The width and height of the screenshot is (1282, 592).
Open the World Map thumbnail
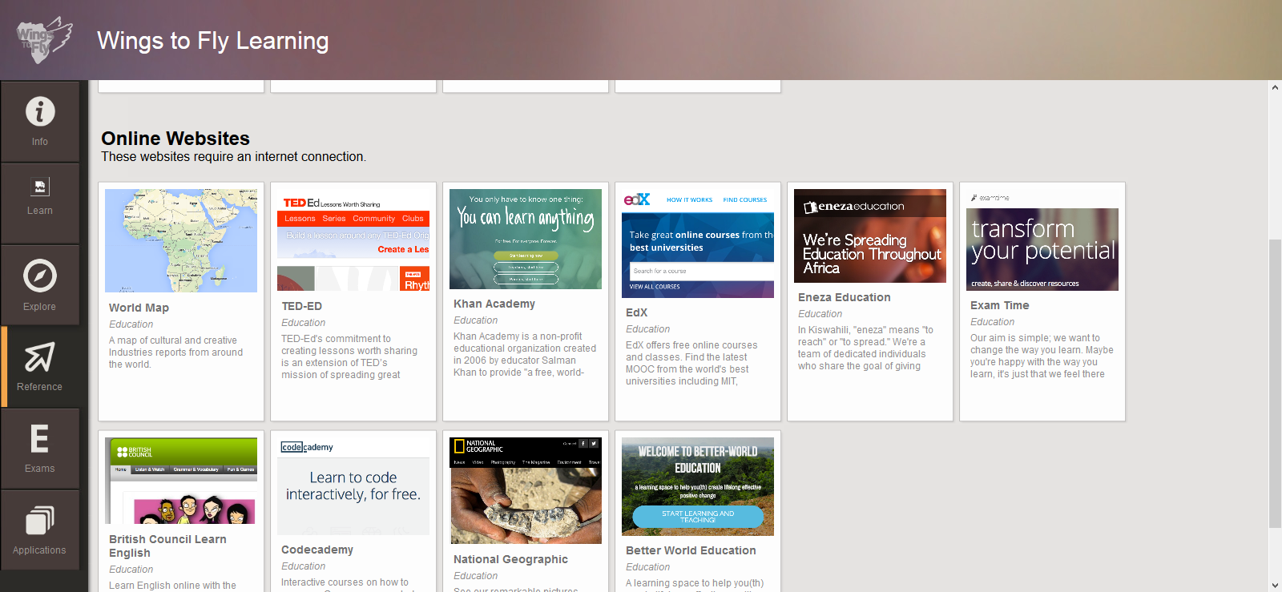pyautogui.click(x=181, y=240)
